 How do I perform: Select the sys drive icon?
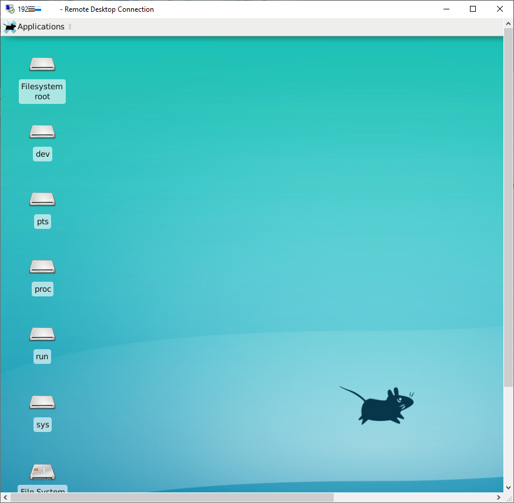[42, 403]
